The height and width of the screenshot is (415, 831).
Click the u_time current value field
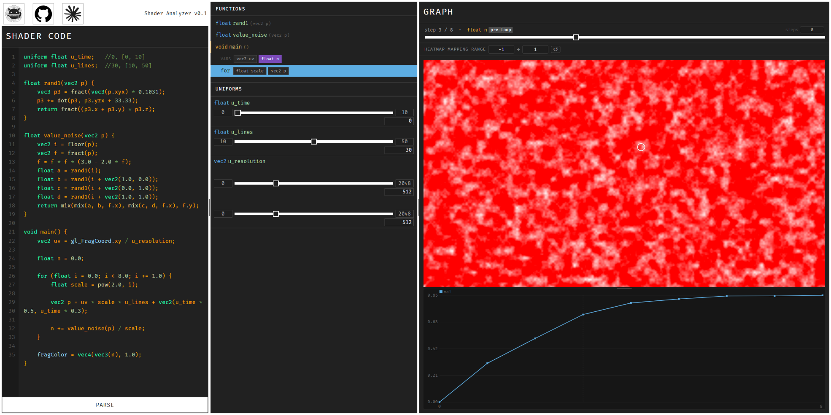tap(399, 121)
